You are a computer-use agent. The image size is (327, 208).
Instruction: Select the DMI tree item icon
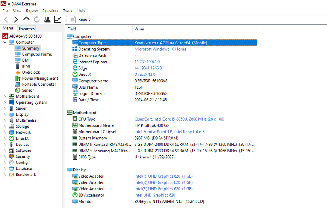click(x=18, y=60)
